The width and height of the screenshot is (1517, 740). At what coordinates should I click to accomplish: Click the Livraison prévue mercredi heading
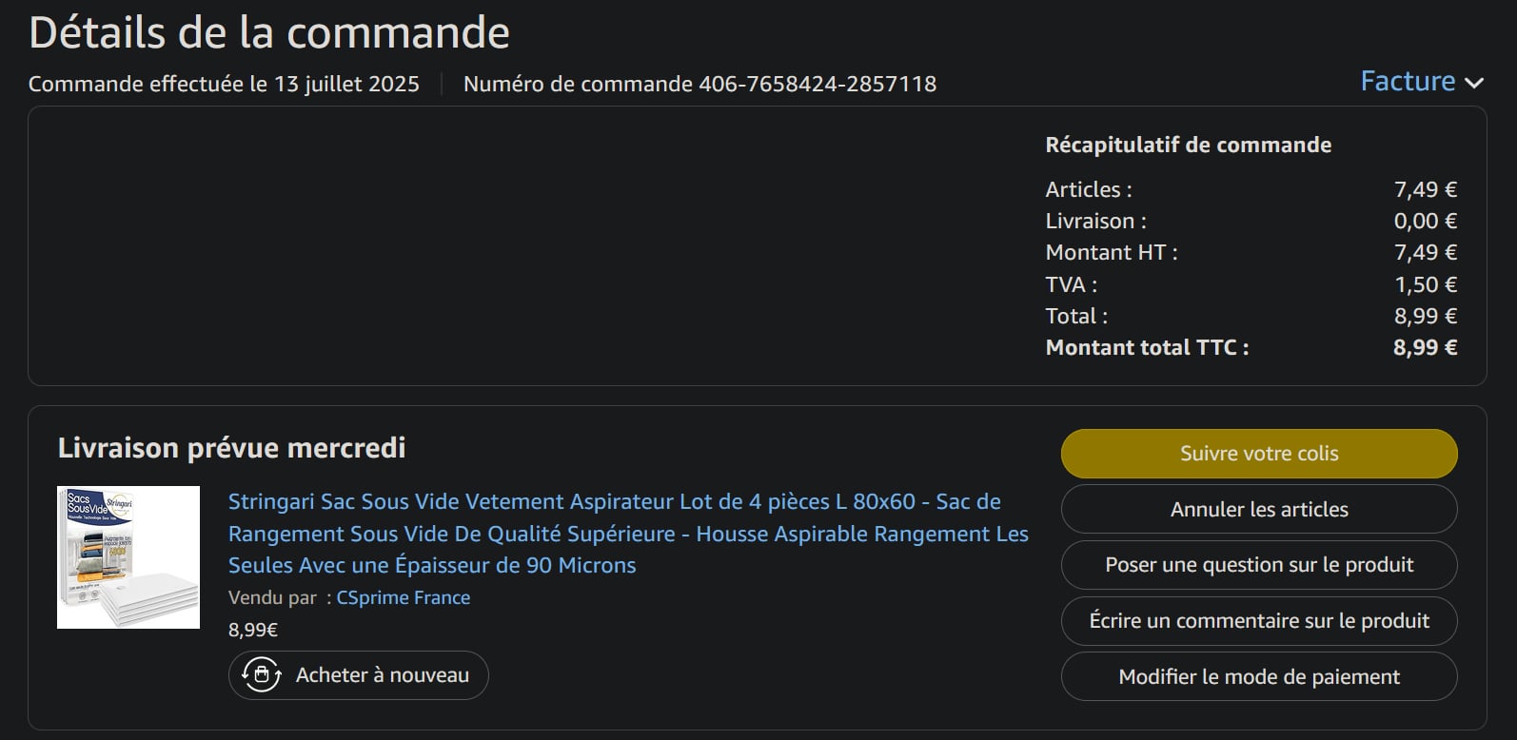231,448
